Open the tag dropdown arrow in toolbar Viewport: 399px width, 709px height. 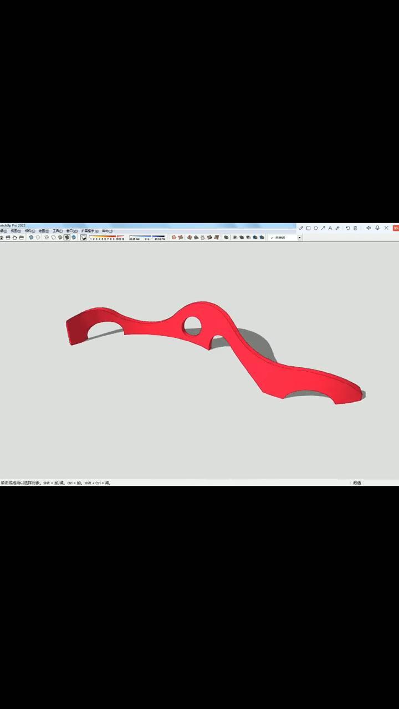(x=300, y=238)
